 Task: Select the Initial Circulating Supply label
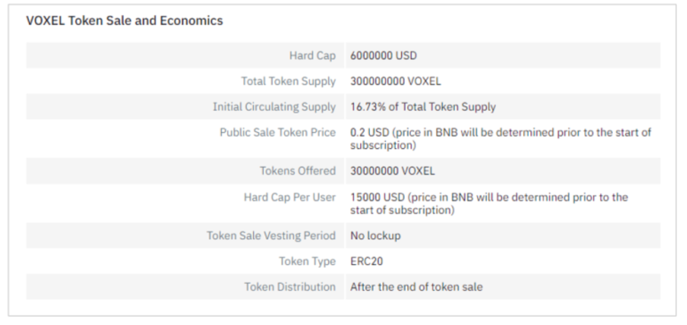coord(274,107)
